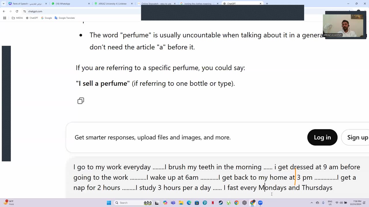Open the Google Translate bookmark

[65, 18]
